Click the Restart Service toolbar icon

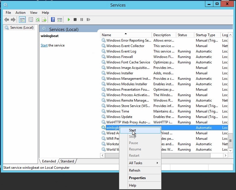coord(88,20)
